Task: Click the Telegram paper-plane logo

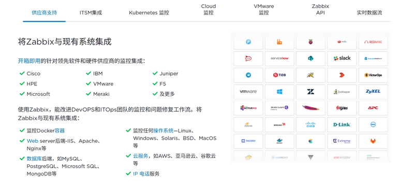Action: click(x=248, y=75)
